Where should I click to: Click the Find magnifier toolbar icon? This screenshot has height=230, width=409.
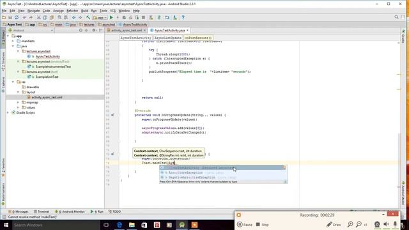click(x=59, y=17)
